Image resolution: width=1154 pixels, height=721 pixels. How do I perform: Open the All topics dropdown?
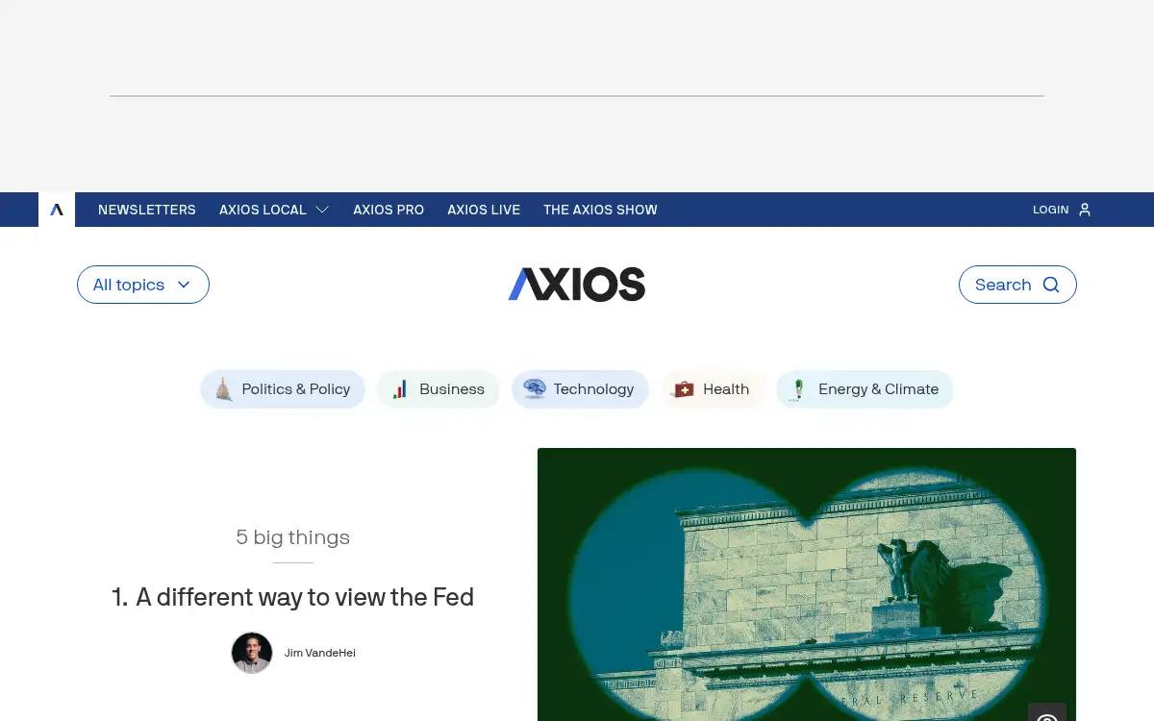(143, 285)
